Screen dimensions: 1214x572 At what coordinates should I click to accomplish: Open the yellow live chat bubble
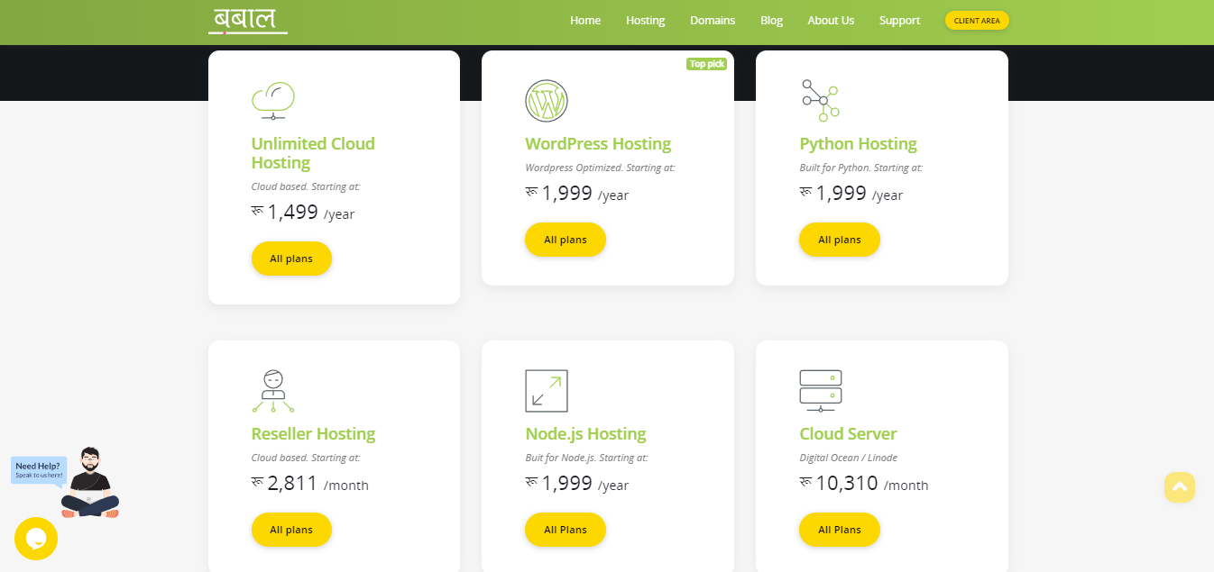pos(36,539)
